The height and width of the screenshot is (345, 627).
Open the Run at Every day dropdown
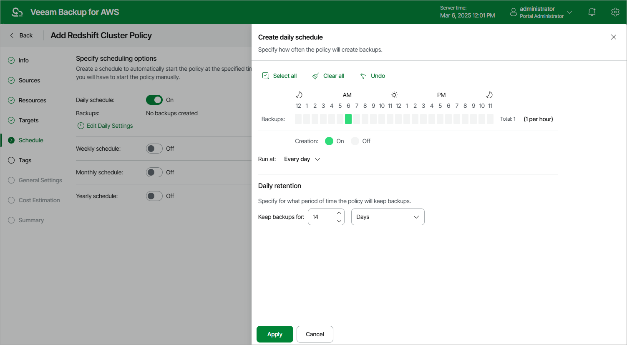click(x=302, y=159)
